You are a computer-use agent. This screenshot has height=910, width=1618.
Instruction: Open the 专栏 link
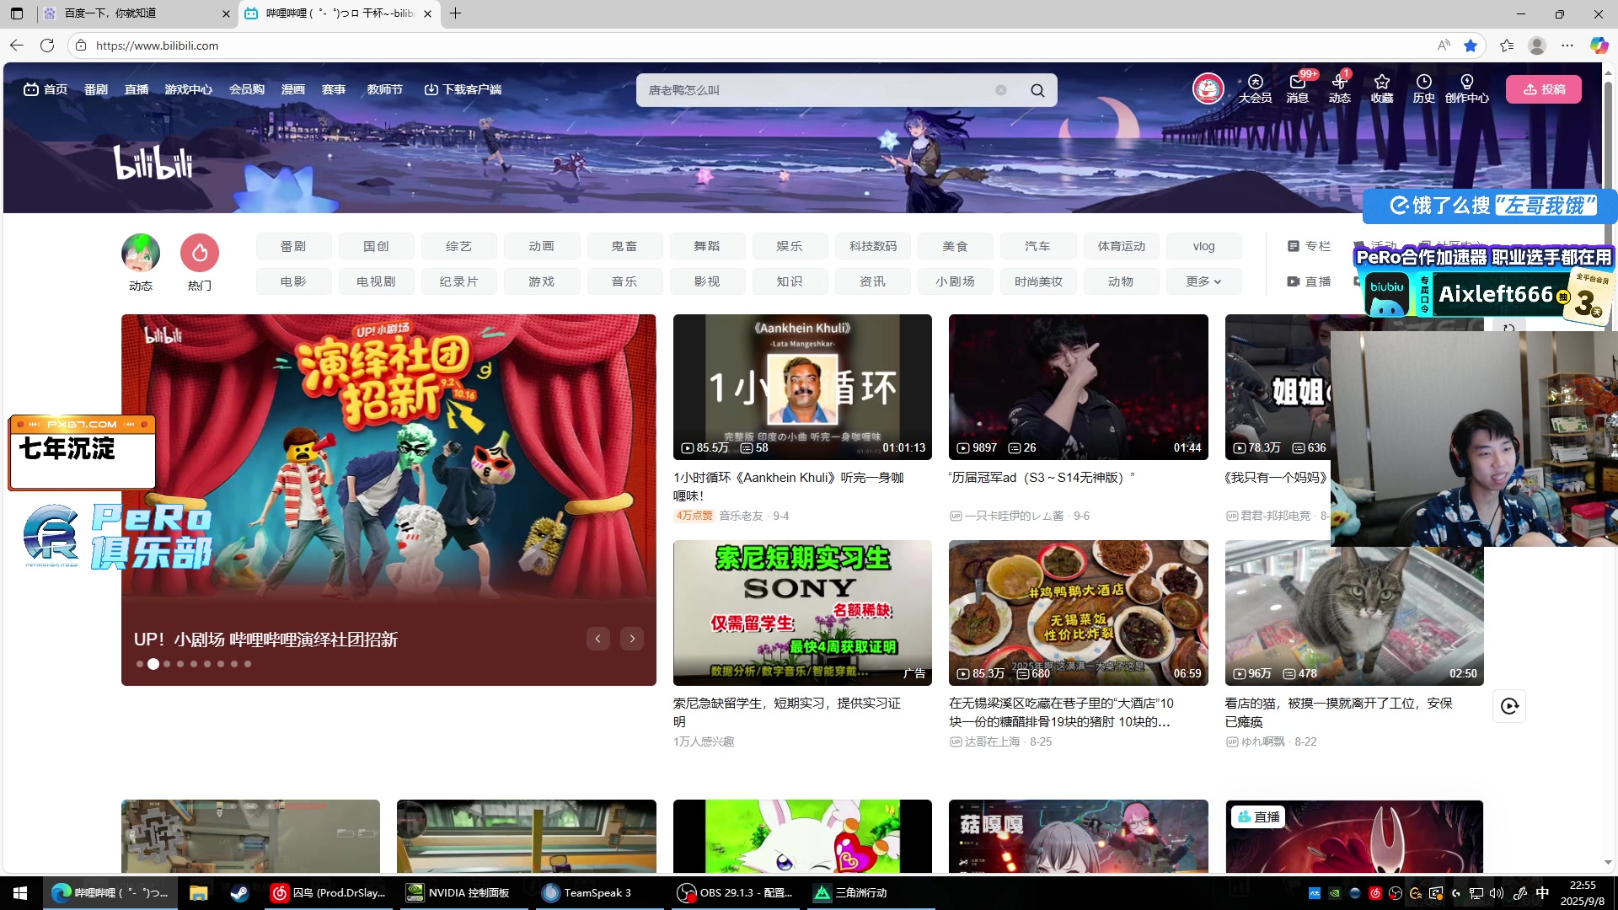point(1310,246)
